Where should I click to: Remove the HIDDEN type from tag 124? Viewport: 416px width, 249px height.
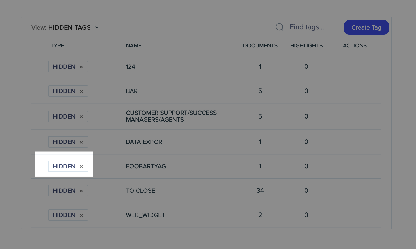[x=81, y=67]
